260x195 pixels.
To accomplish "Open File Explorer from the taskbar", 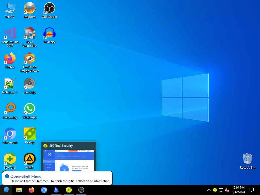I will point(19,190).
